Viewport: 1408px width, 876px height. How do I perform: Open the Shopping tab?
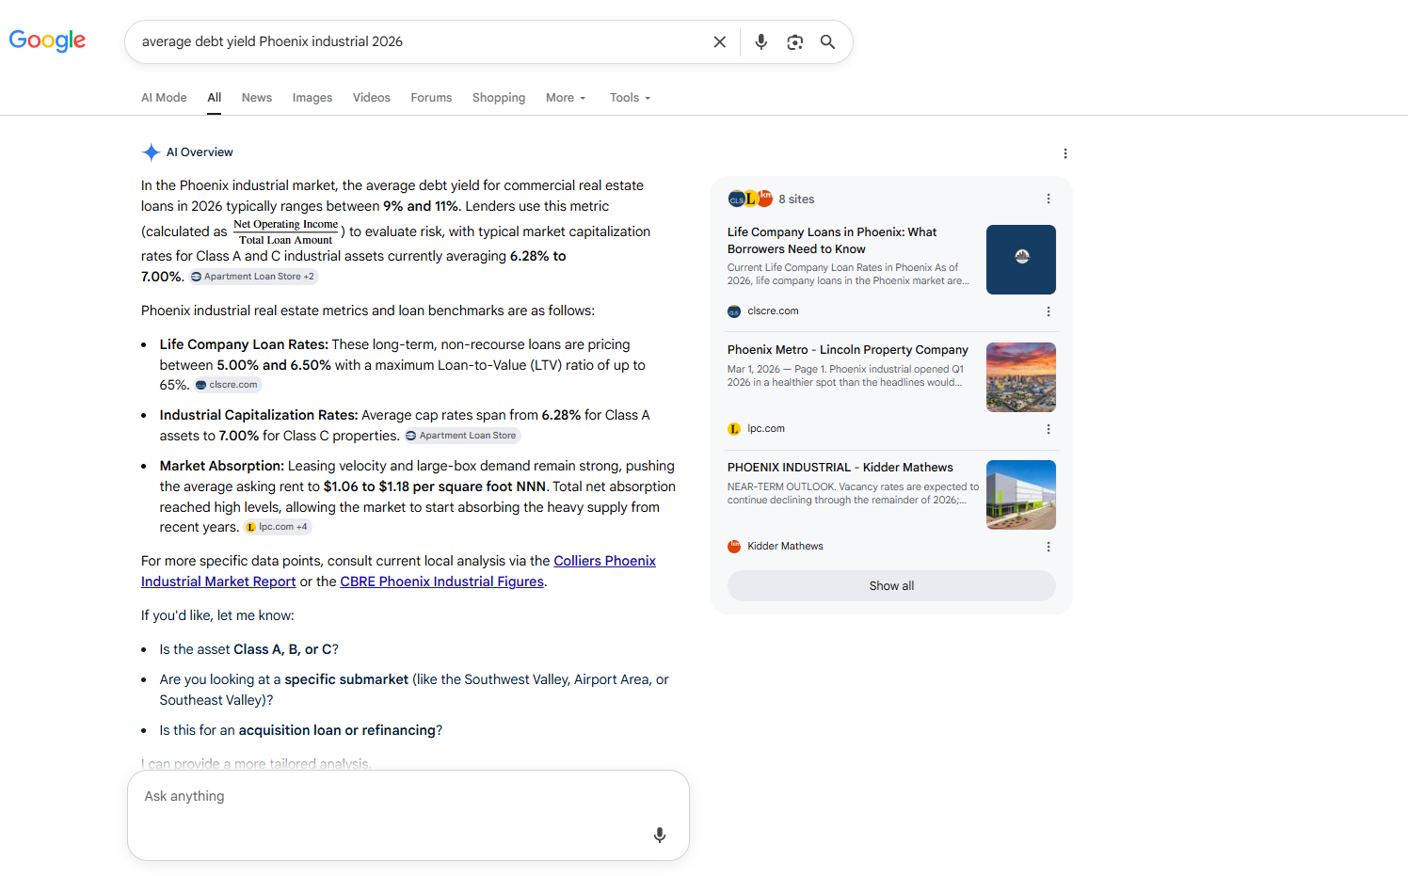(499, 97)
